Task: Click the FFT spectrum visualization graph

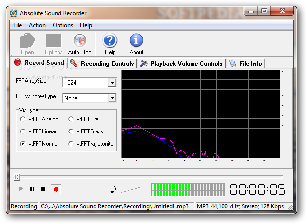Action: point(201,114)
